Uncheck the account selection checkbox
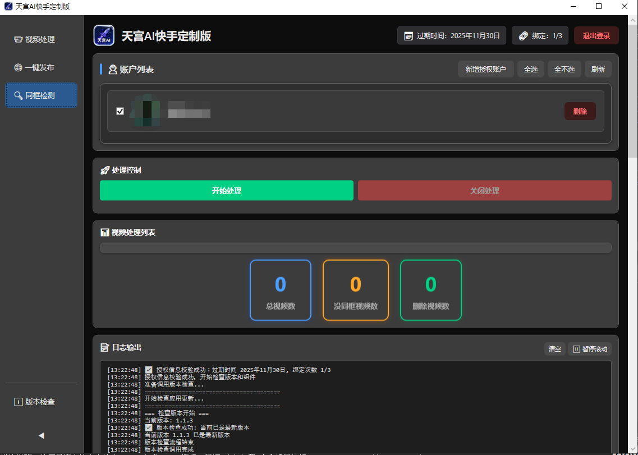Image resolution: width=638 pixels, height=455 pixels. click(x=120, y=111)
